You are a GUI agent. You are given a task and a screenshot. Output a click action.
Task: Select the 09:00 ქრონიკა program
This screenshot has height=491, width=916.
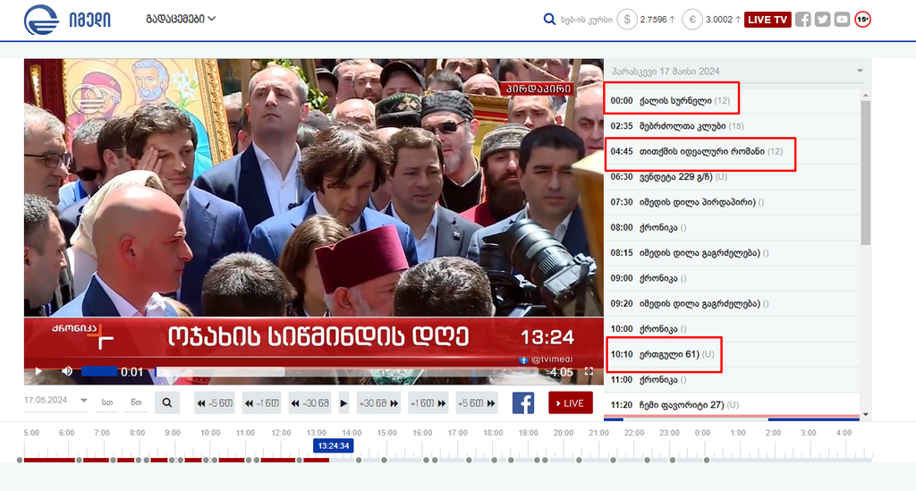point(732,278)
